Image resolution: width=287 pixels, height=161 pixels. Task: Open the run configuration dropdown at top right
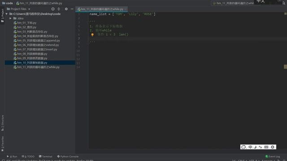(233, 3)
